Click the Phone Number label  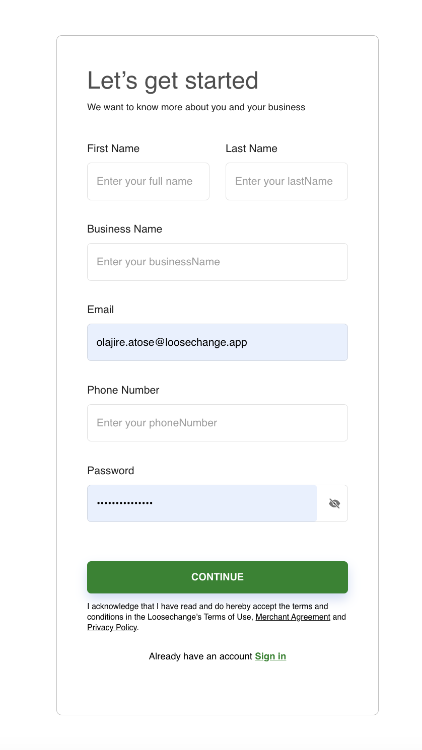[x=123, y=390]
